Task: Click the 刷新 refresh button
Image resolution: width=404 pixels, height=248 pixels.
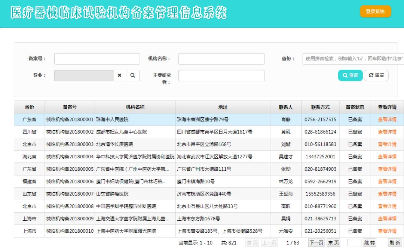Action: pos(395,243)
